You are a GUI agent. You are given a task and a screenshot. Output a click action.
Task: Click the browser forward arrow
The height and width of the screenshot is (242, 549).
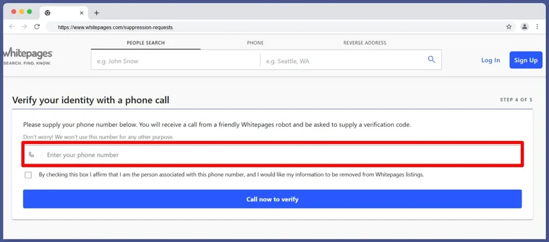[x=24, y=27]
